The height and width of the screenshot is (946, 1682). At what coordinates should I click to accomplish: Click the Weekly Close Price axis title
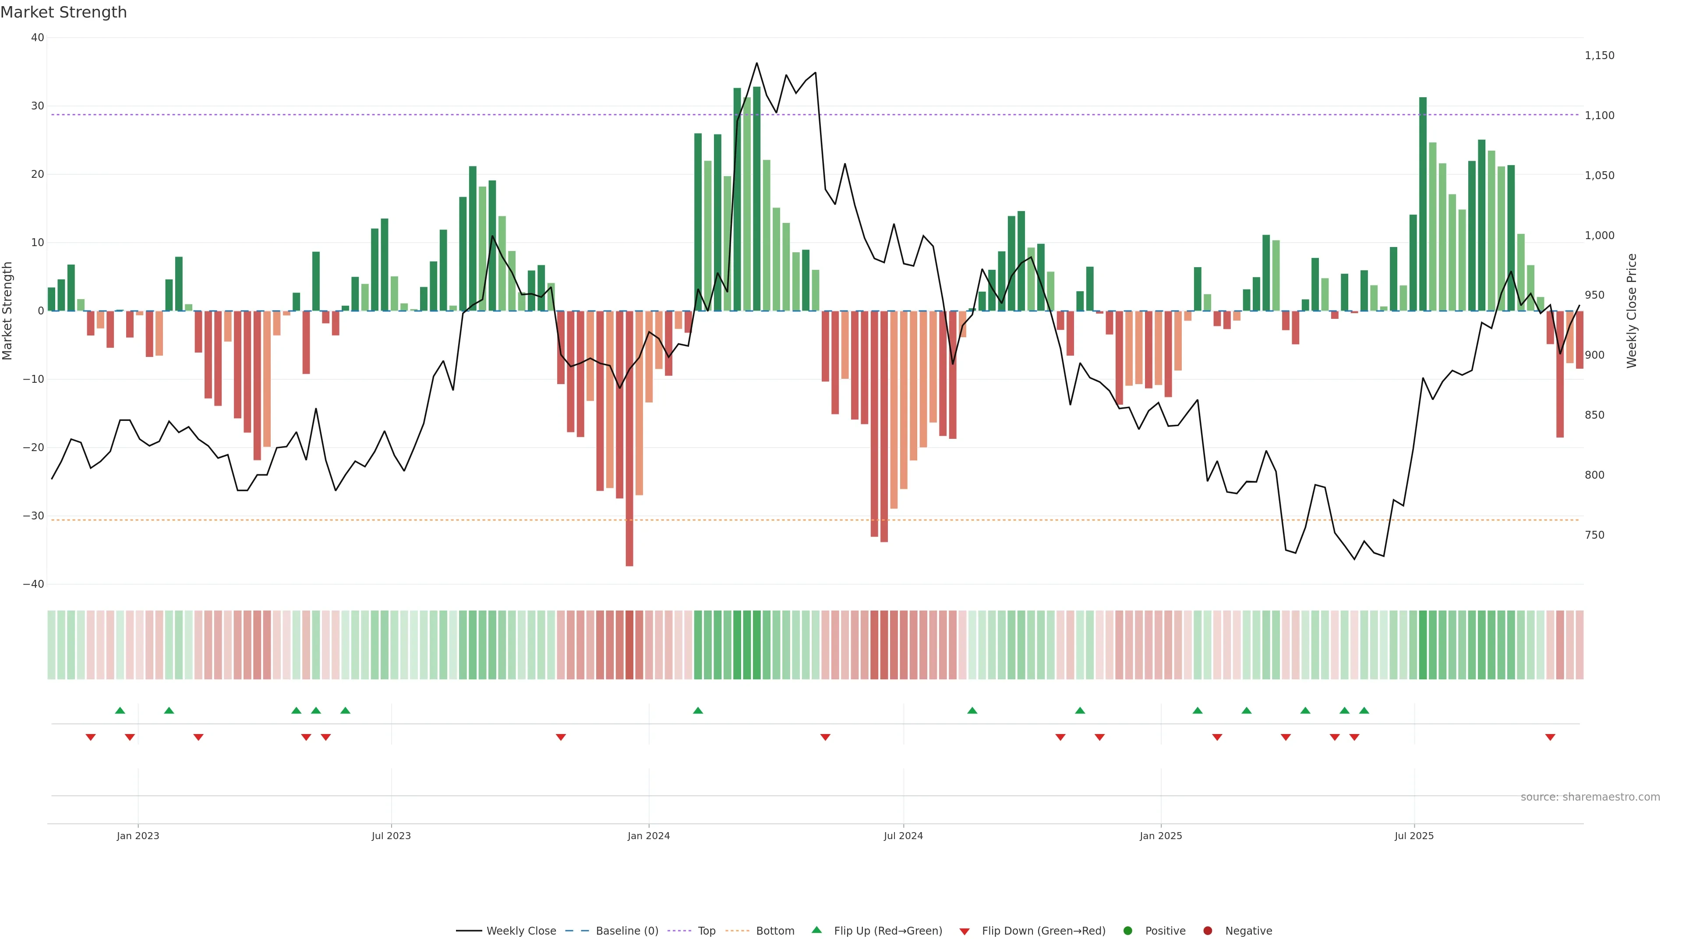click(x=1632, y=311)
